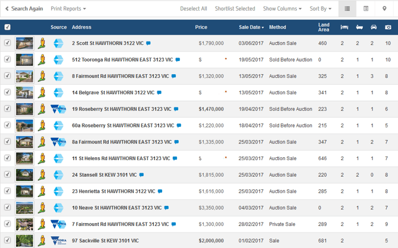Click the Price column header
Image resolution: width=398 pixels, height=248 pixels.
[x=201, y=27]
